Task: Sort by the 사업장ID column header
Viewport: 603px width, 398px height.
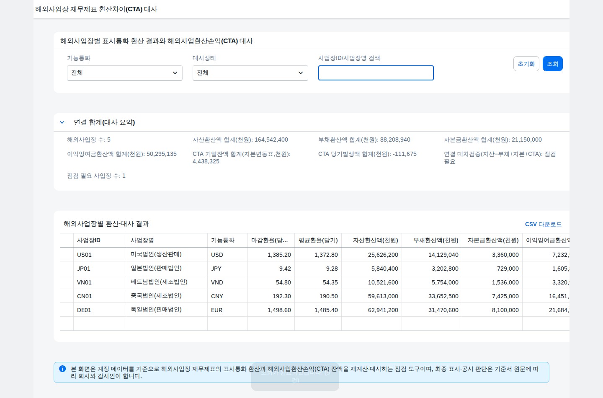Action: point(100,240)
